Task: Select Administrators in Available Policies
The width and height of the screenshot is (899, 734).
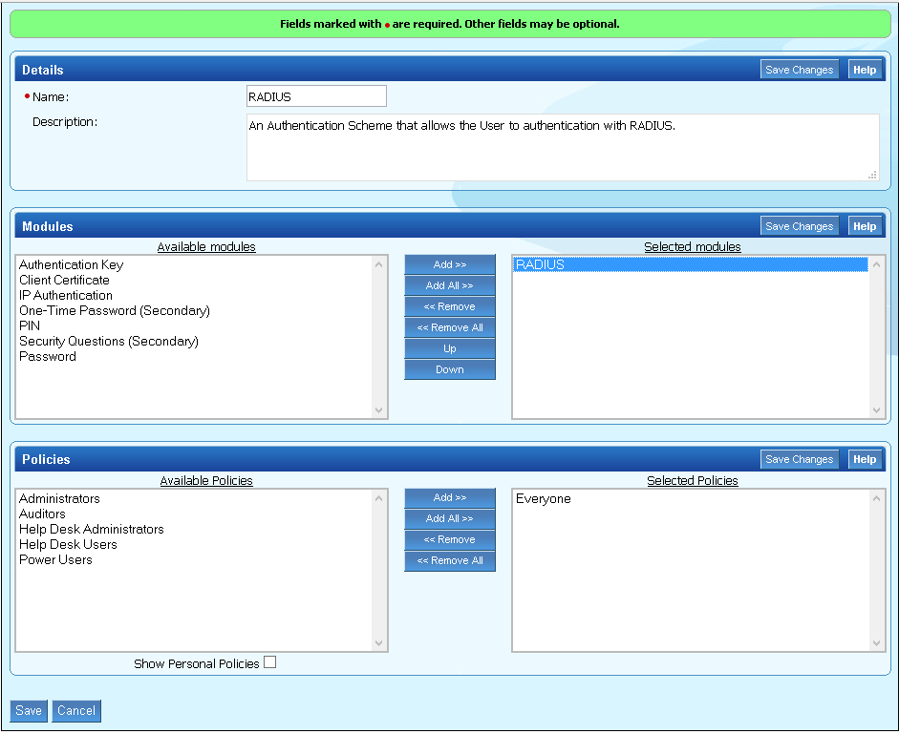Action: tap(59, 498)
